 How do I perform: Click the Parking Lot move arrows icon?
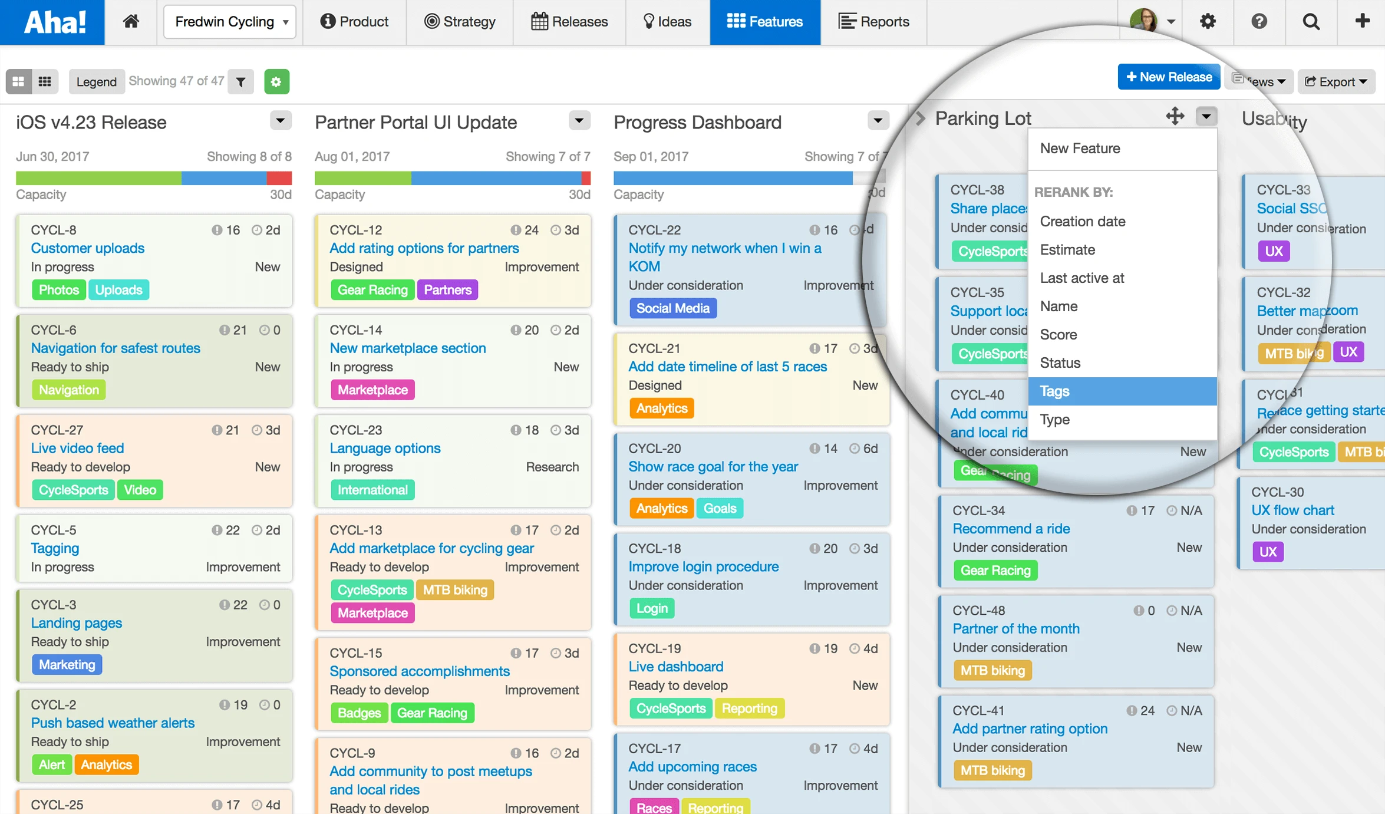(x=1175, y=116)
